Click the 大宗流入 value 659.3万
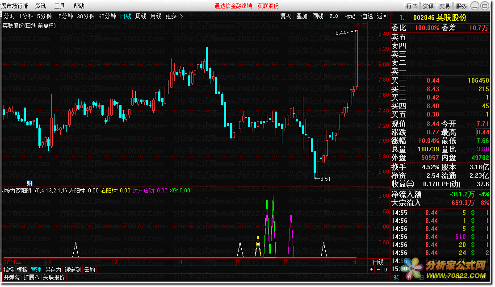495x287 pixels. (x=463, y=203)
